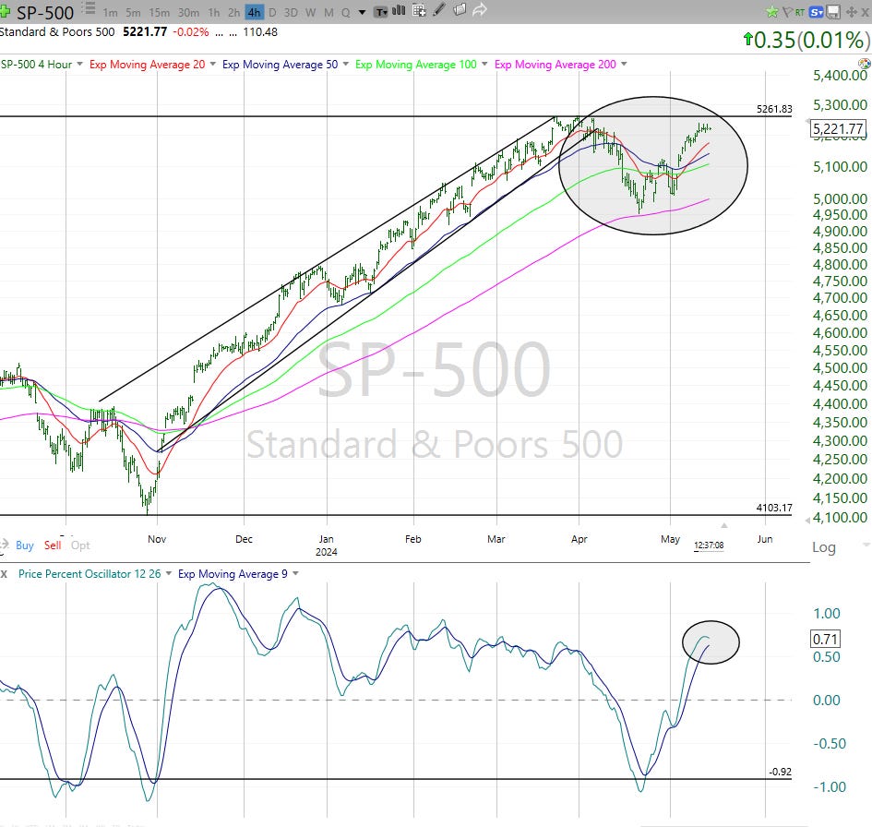This screenshot has height=827, width=872.
Task: Click the four-arrow move window icon
Action: pos(851,12)
